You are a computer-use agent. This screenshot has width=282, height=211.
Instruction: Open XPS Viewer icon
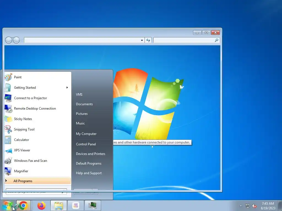click(x=8, y=150)
